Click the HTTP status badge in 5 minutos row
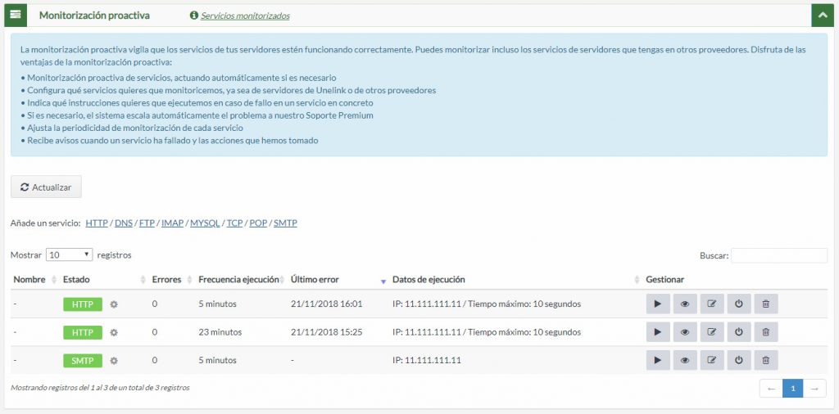 [83, 304]
